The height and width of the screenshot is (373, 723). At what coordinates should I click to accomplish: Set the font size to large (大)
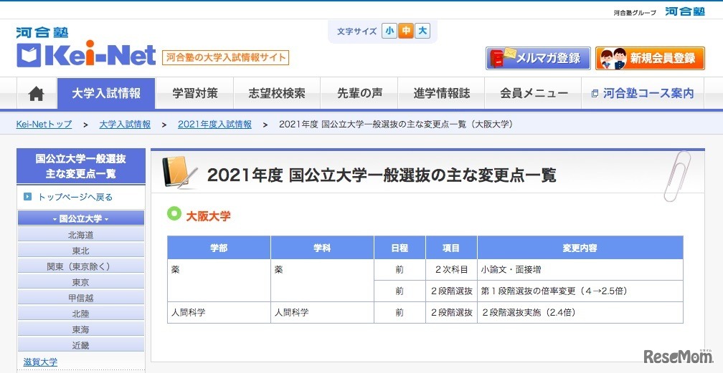click(x=422, y=32)
